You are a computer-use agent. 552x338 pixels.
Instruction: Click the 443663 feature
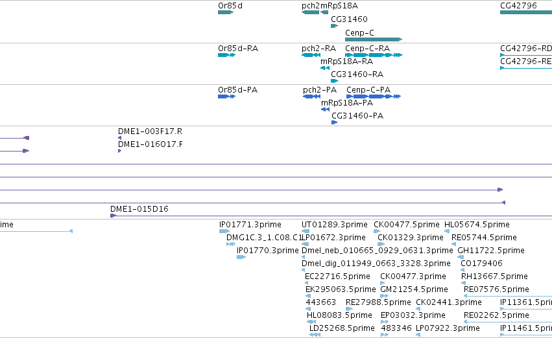[308, 309]
